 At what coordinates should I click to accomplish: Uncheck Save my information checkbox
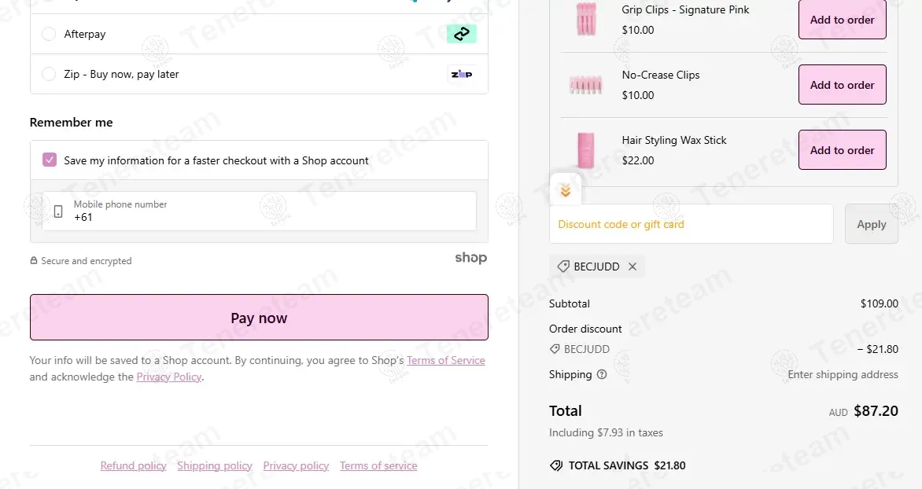tap(50, 160)
